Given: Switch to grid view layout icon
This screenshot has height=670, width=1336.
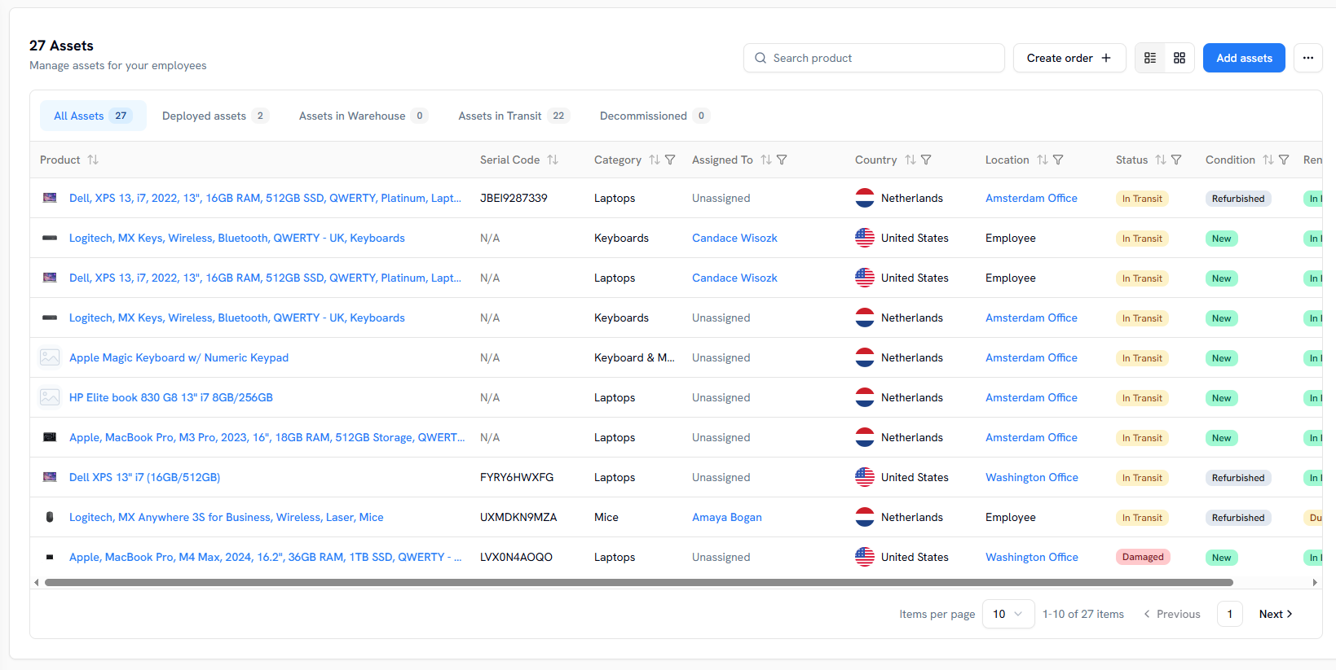Looking at the screenshot, I should point(1179,58).
